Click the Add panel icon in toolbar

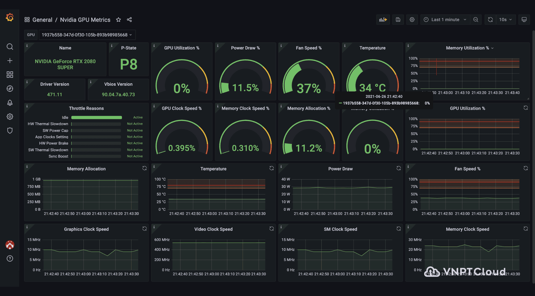click(383, 19)
